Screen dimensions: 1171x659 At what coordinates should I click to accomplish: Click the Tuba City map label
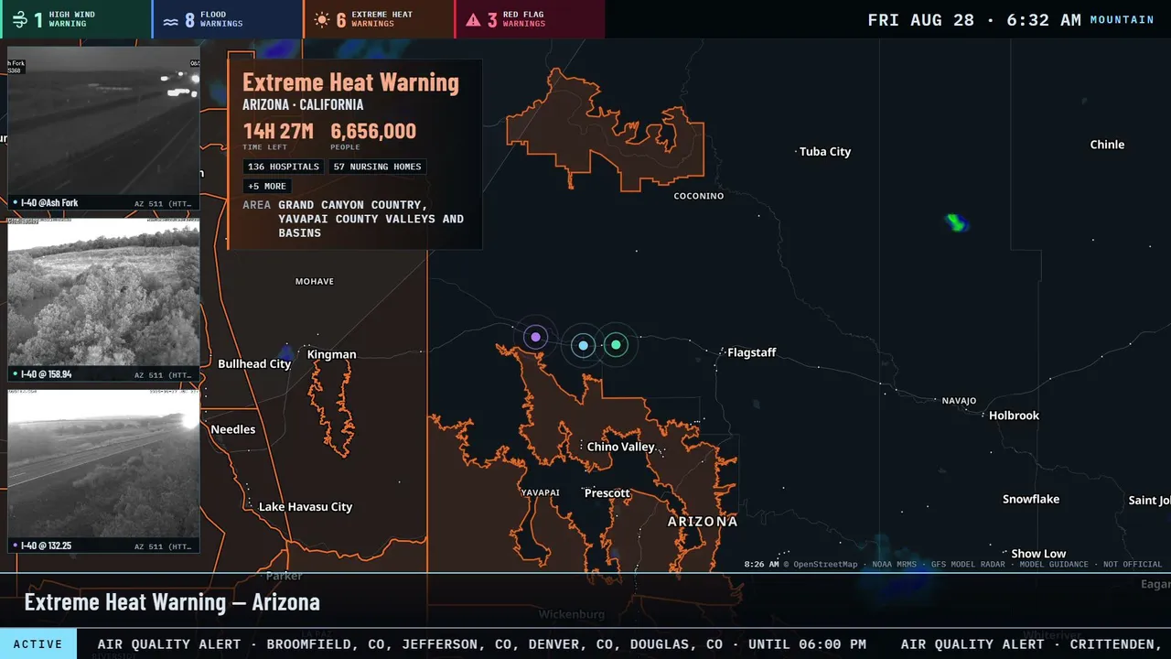click(x=825, y=152)
